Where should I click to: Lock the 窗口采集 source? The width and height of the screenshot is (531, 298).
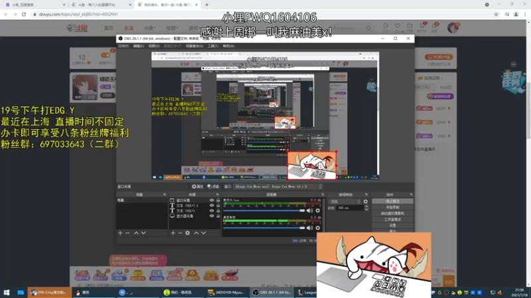218,201
